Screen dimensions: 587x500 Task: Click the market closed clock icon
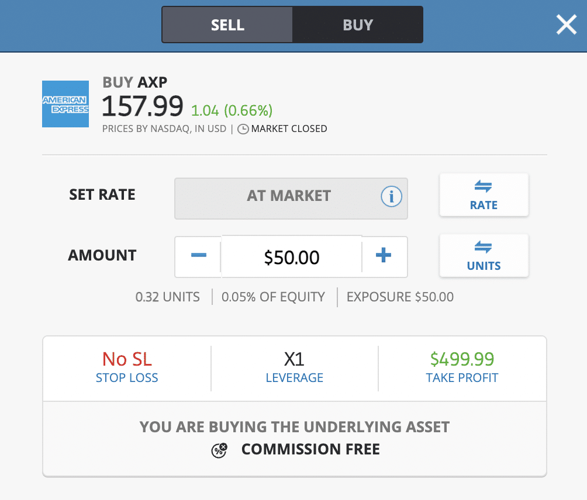[243, 129]
